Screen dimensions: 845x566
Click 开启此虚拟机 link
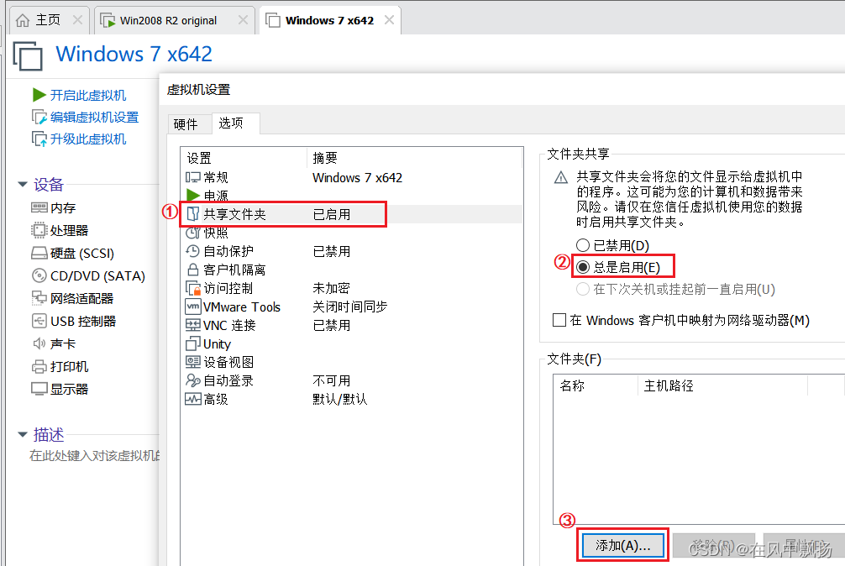click(88, 96)
